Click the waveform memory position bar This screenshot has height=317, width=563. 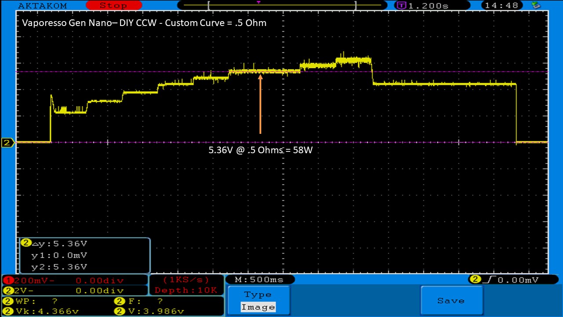point(281,5)
